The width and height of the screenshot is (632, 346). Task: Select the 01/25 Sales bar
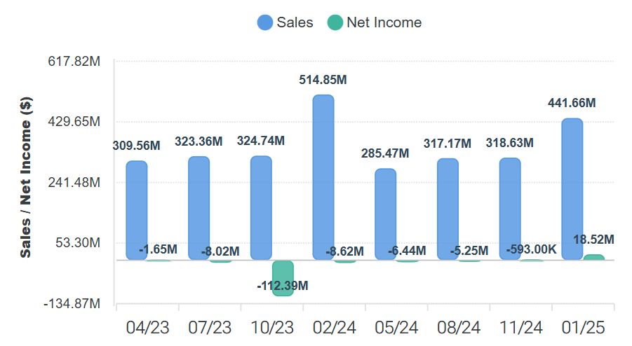572,189
